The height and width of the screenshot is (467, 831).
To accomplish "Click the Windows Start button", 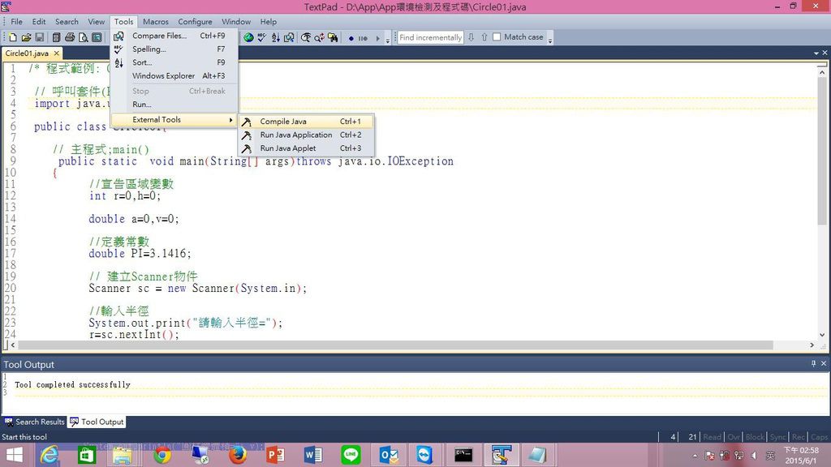I will [x=15, y=455].
